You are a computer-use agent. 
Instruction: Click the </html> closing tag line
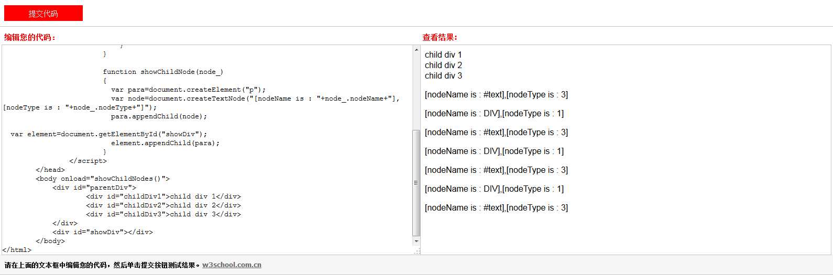click(17, 250)
